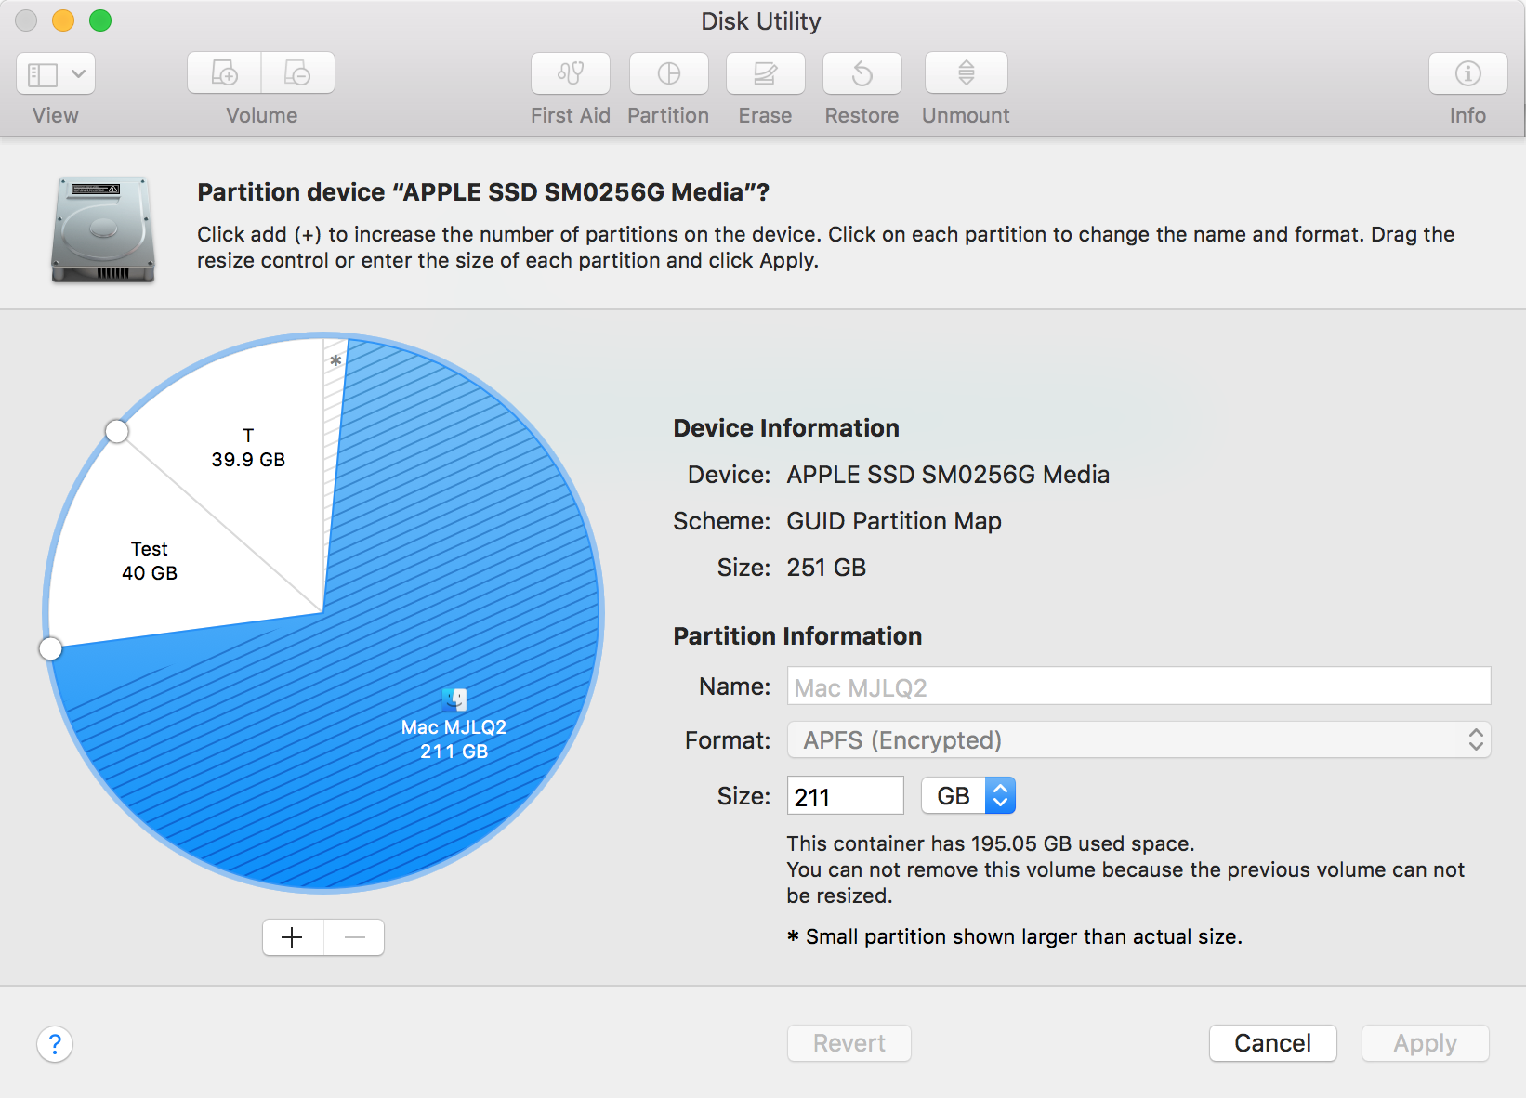This screenshot has width=1526, height=1098.
Task: Open the GB size unit dropdown
Action: tap(967, 796)
